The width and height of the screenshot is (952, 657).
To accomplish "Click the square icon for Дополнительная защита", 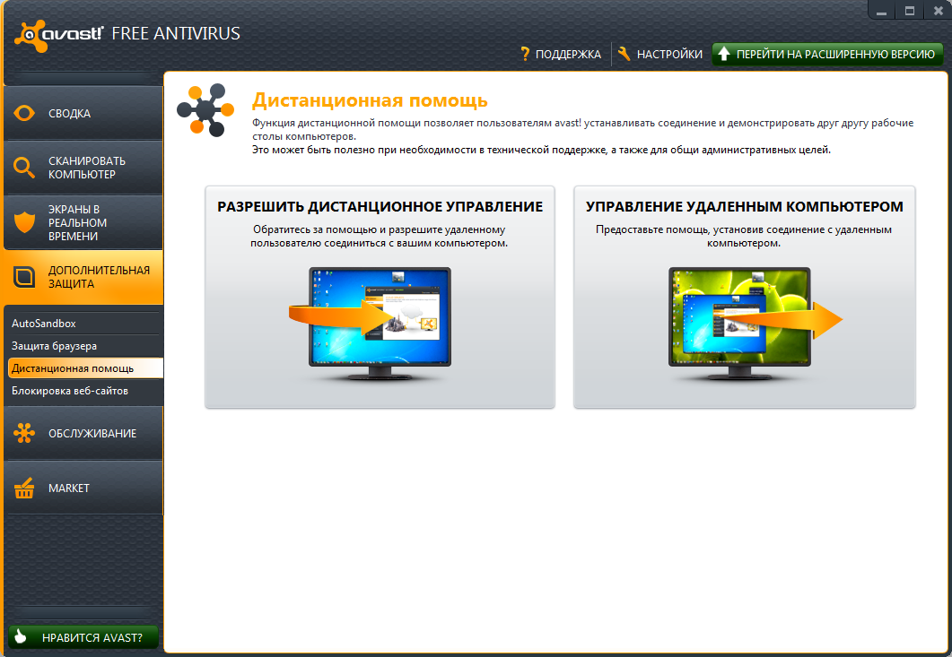I will pos(24,277).
